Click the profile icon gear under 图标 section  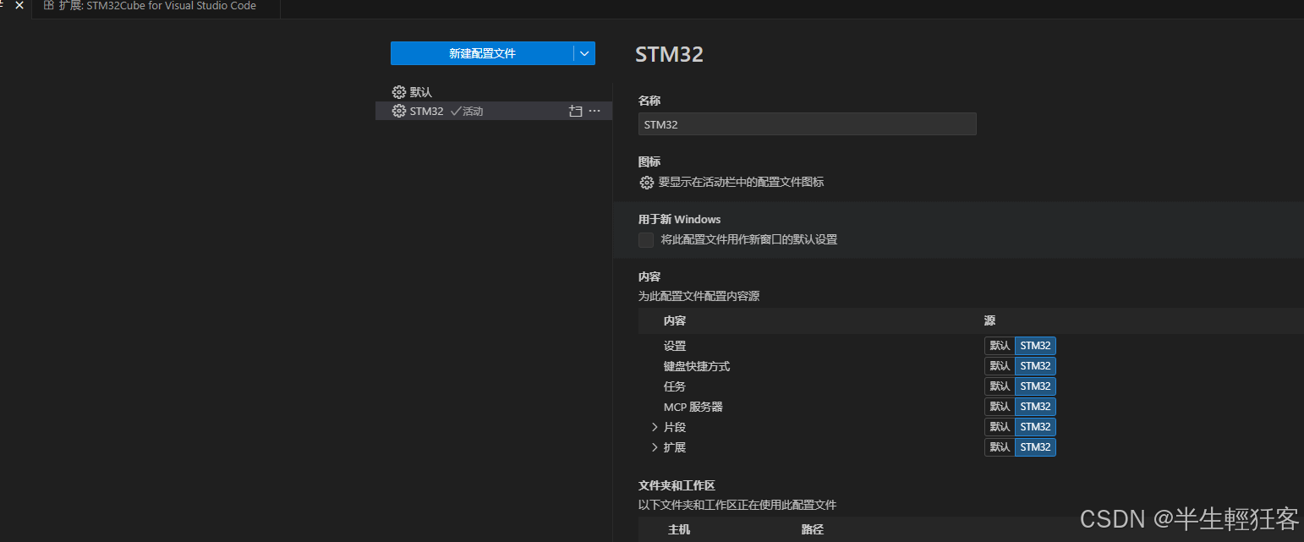tap(646, 182)
